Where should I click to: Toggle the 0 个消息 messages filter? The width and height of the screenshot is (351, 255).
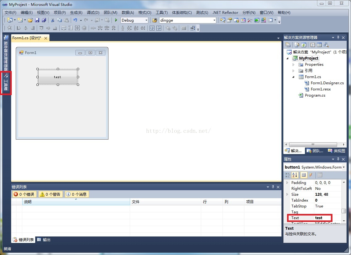(x=77, y=194)
